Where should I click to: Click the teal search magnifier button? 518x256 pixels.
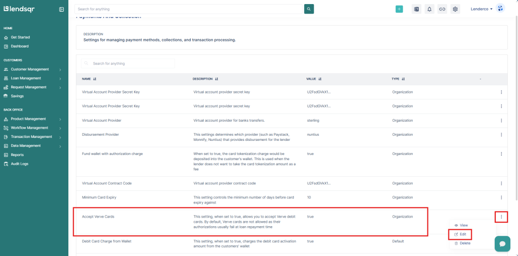click(x=309, y=9)
